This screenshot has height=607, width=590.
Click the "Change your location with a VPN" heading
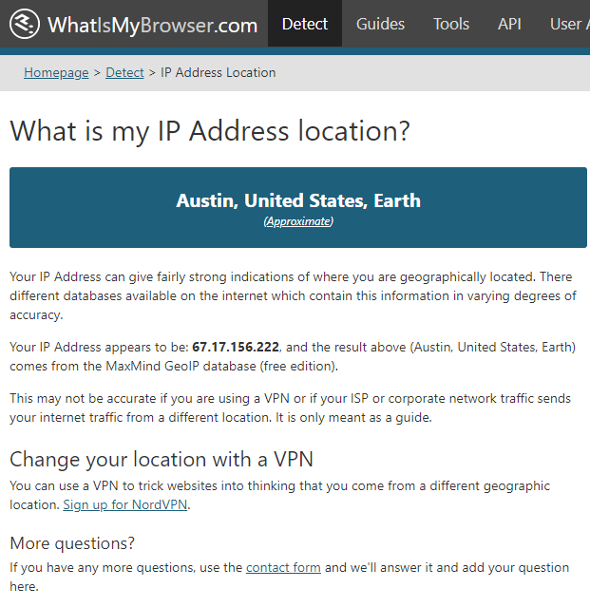point(162,460)
